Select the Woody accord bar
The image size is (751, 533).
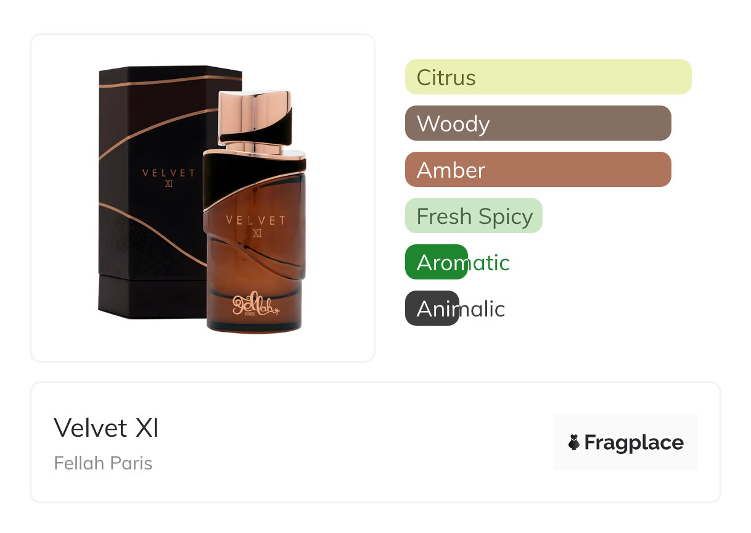(x=538, y=123)
